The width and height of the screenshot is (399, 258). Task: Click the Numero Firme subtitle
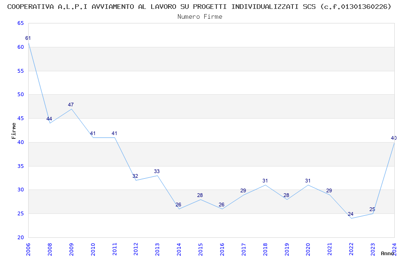point(200,17)
